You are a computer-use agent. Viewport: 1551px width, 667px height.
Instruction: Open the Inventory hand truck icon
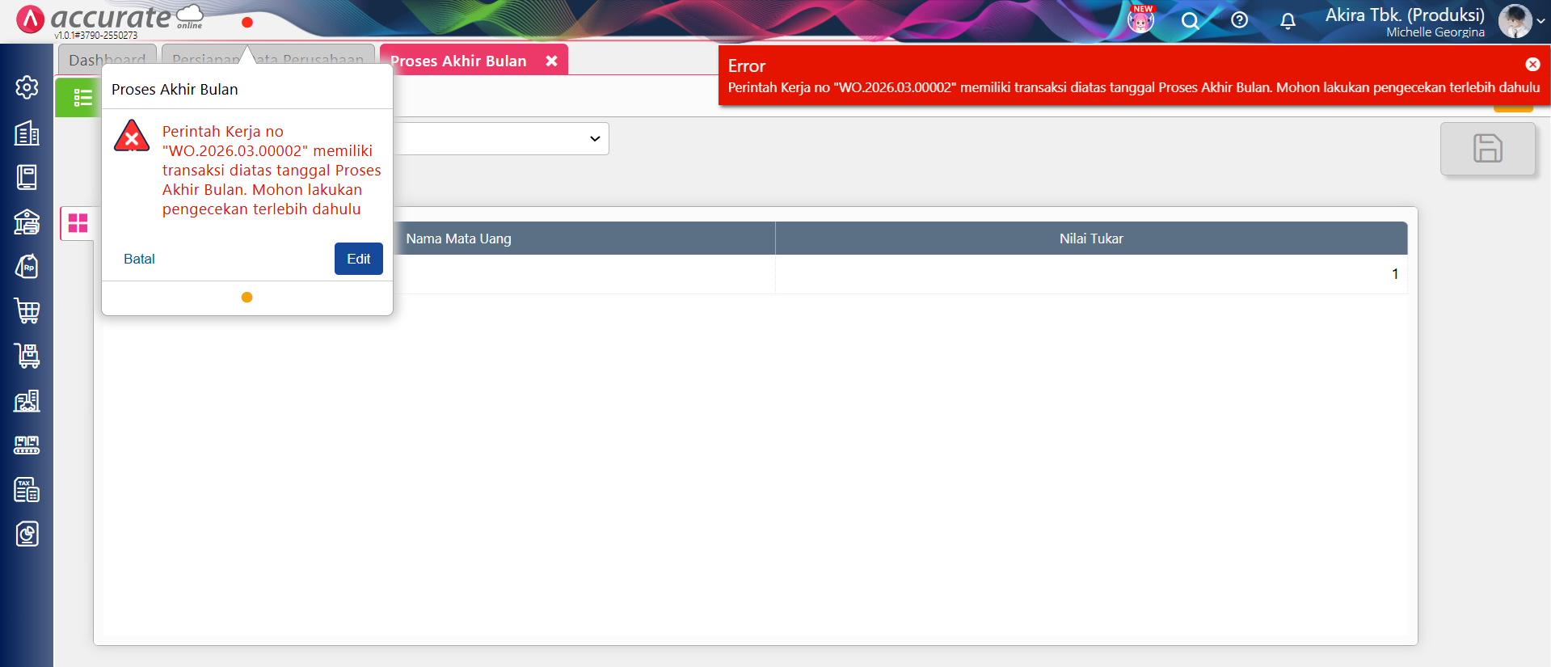[27, 355]
